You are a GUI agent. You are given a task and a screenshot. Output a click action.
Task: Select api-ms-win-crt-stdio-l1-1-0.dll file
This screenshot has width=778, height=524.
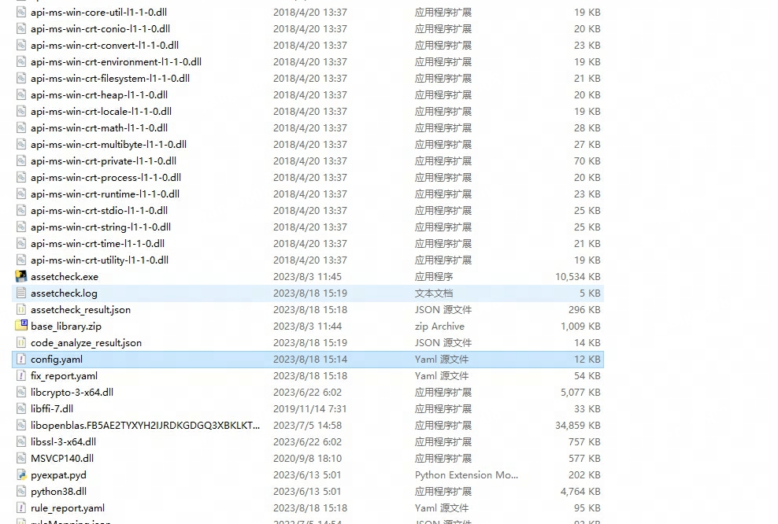(98, 210)
